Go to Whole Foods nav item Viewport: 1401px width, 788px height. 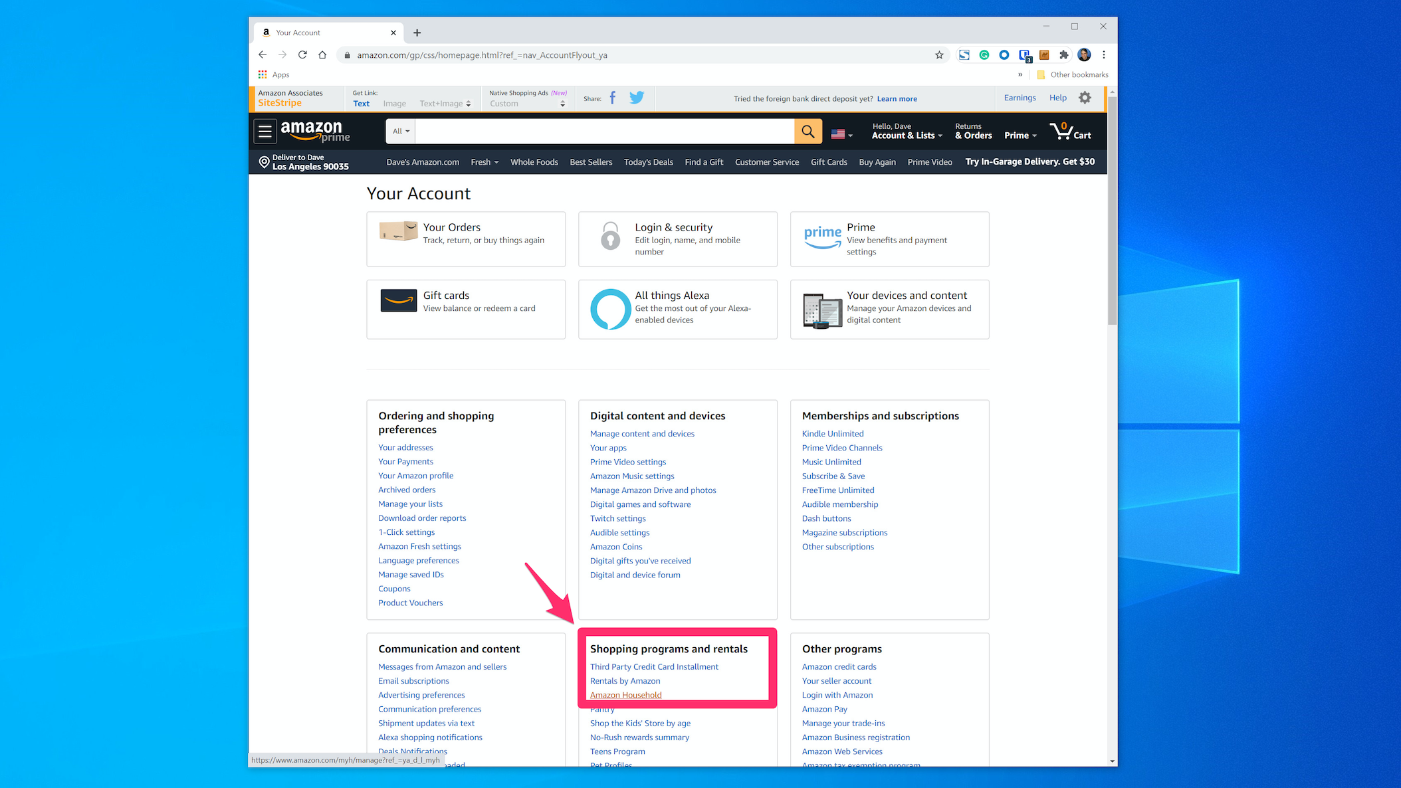coord(534,162)
